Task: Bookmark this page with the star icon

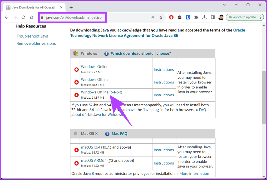Action: pyautogui.click(x=161, y=17)
